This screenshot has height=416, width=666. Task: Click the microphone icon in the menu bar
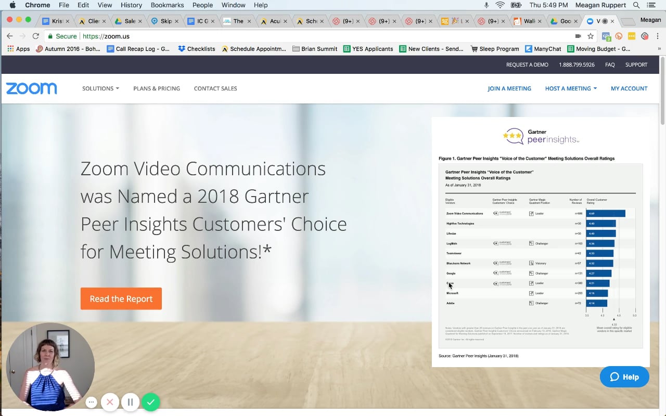coord(486,5)
